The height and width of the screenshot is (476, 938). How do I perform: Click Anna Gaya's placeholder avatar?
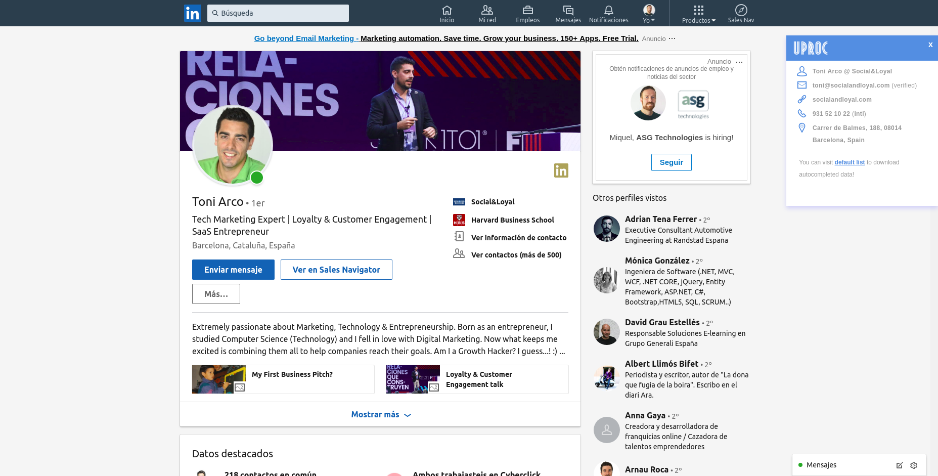click(x=607, y=430)
